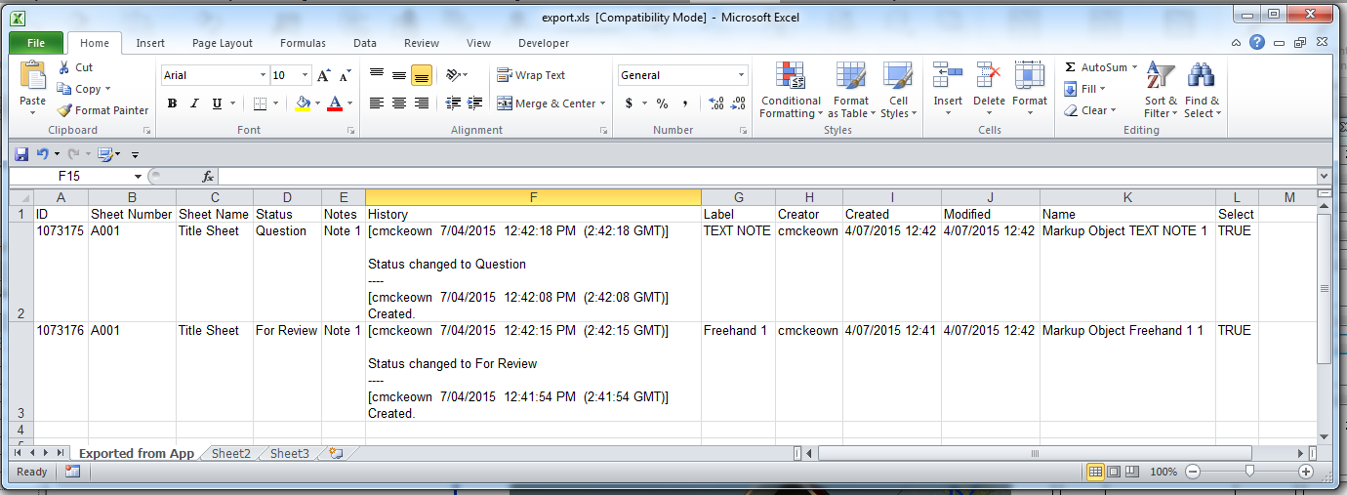Viewport: 1347px width, 495px height.
Task: Open the File tab
Action: click(36, 43)
